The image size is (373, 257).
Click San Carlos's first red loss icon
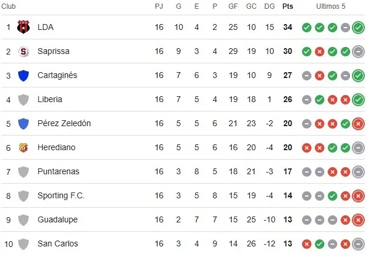pos(306,244)
